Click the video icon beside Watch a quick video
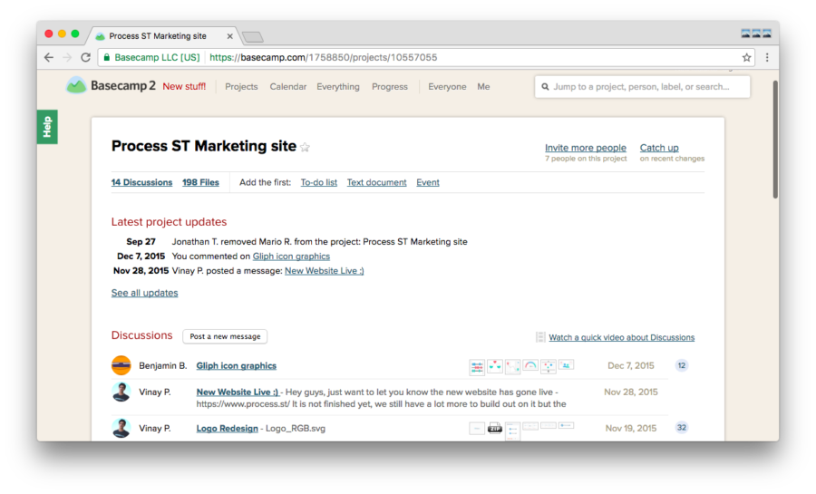 [540, 337]
